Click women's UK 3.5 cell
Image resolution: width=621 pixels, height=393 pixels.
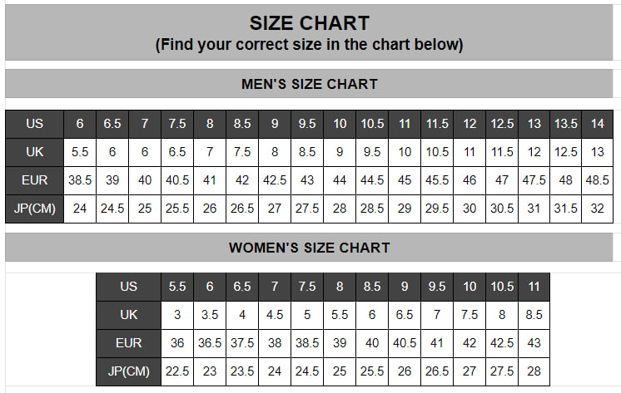[x=210, y=315]
